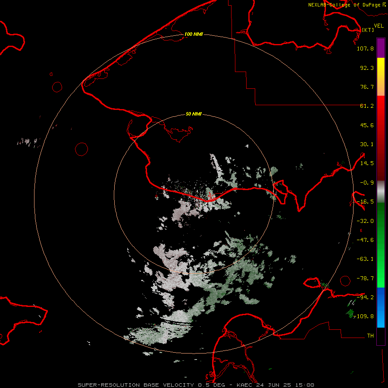Click the -47.6 velocity scale value
The width and height of the screenshot is (388, 388).
[365, 240]
